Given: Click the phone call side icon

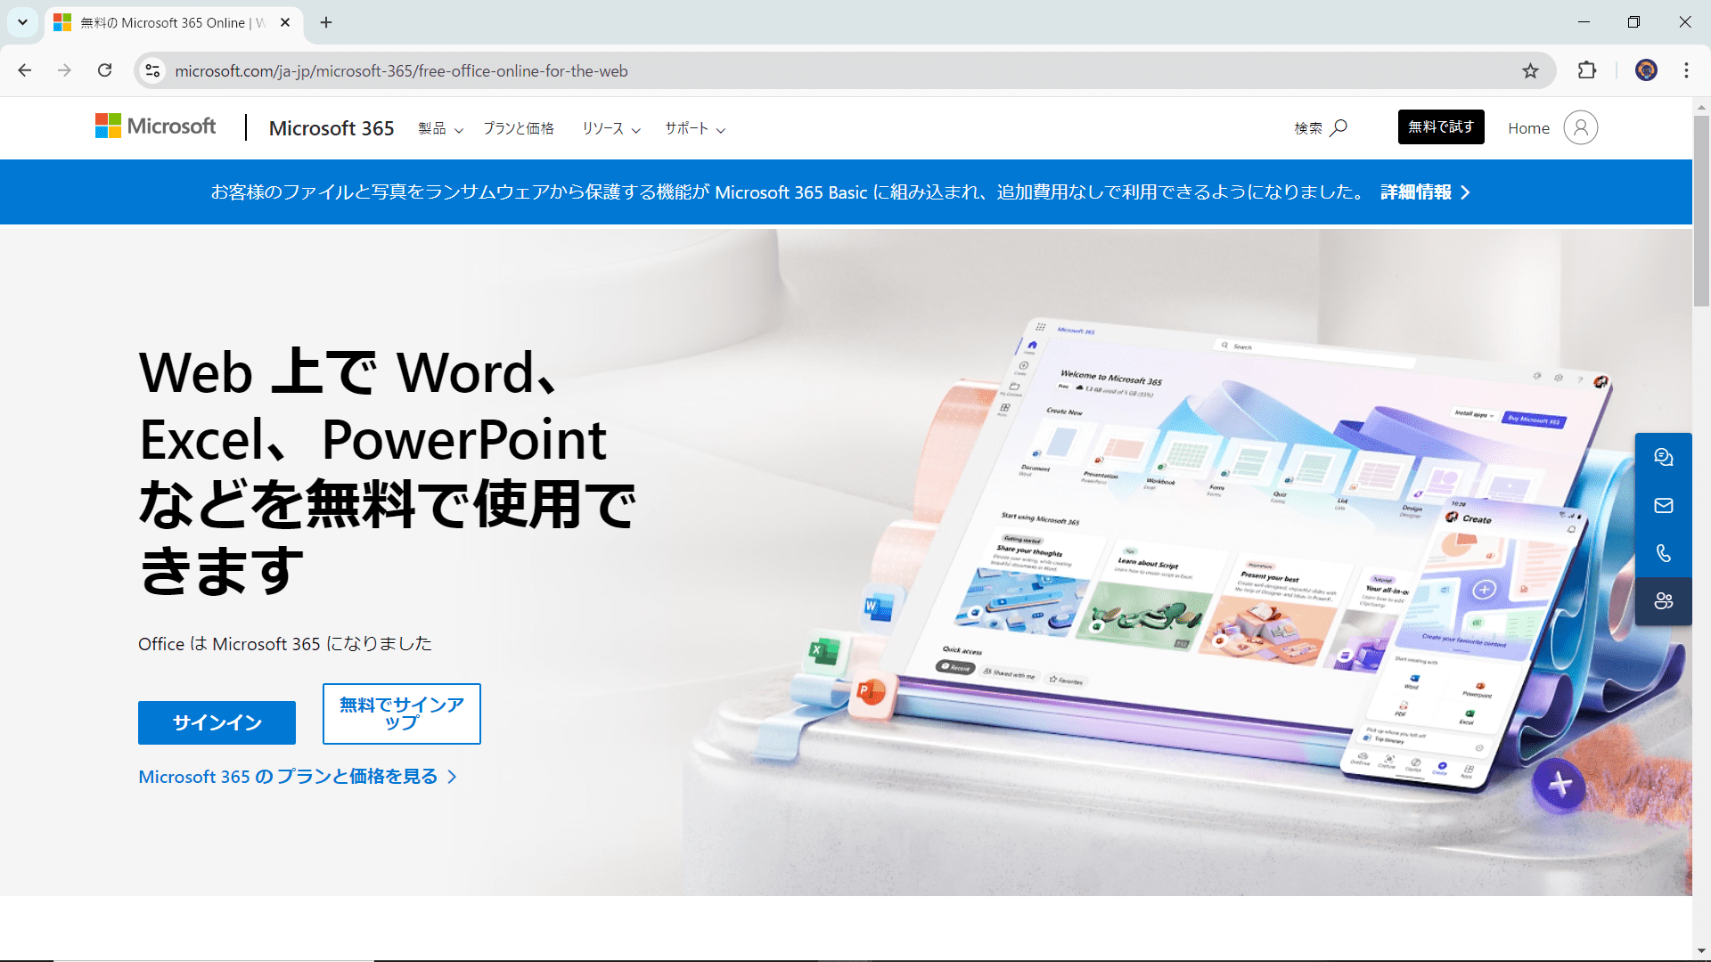Looking at the screenshot, I should 1663,553.
